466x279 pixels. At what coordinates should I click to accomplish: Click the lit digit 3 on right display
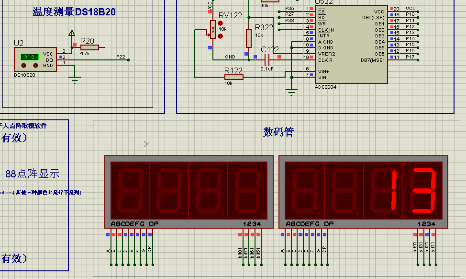click(x=423, y=191)
